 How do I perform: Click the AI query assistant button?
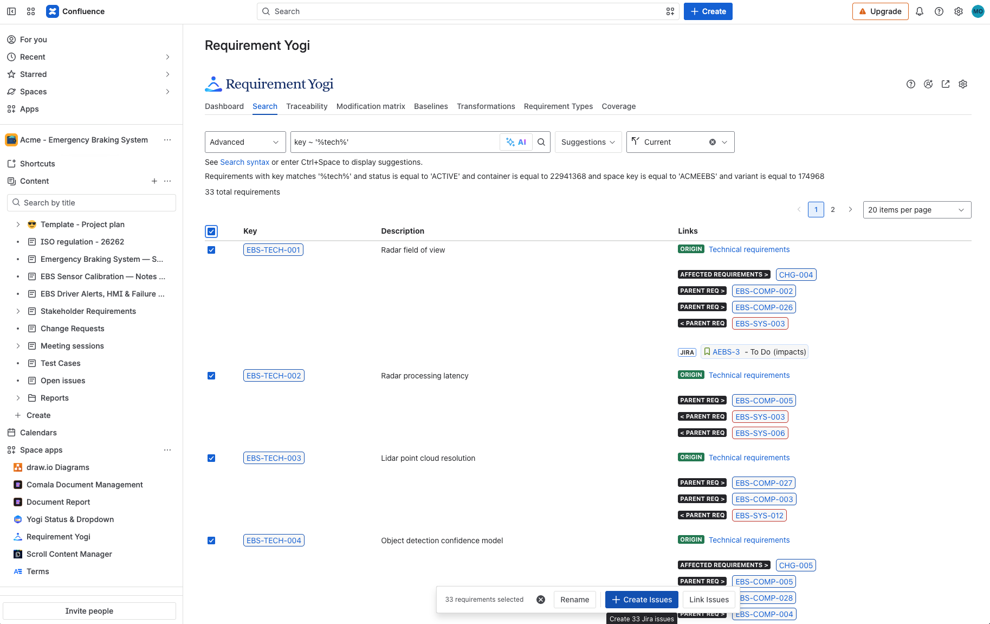click(516, 142)
